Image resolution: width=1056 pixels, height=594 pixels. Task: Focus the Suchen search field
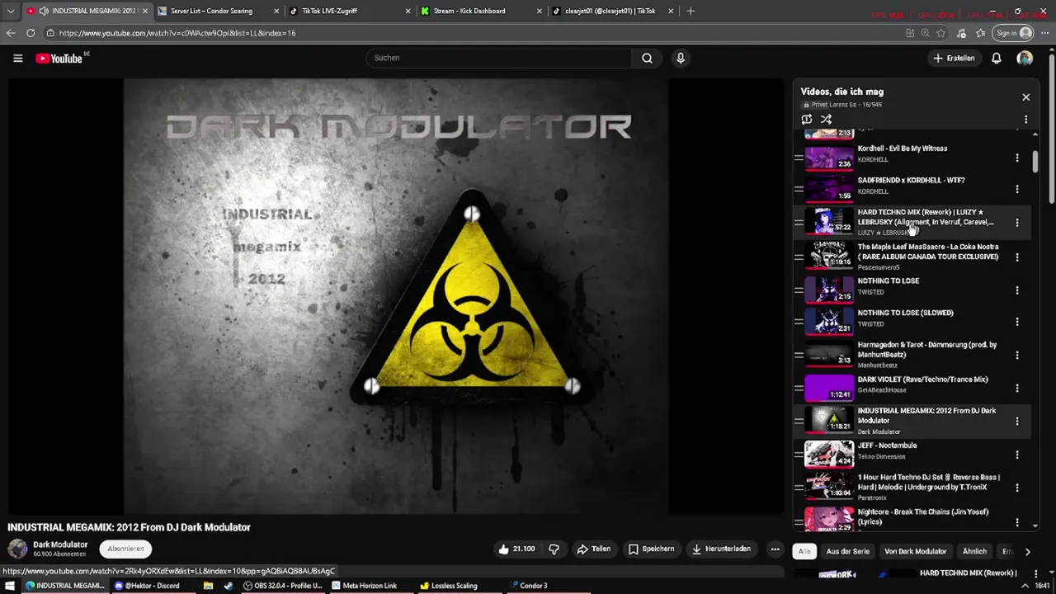tap(498, 58)
